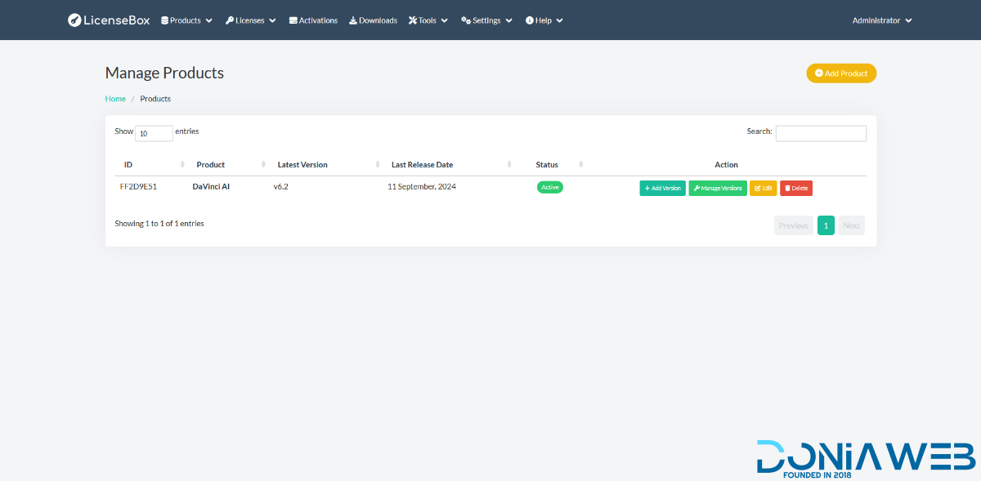
Task: Sort by the Status column
Action: 547,165
